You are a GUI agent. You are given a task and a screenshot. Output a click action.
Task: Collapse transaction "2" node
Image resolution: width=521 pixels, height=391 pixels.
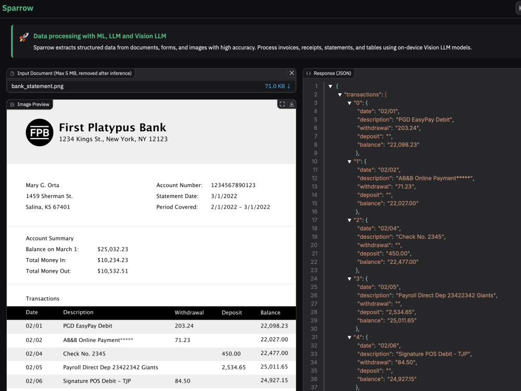tap(349, 220)
